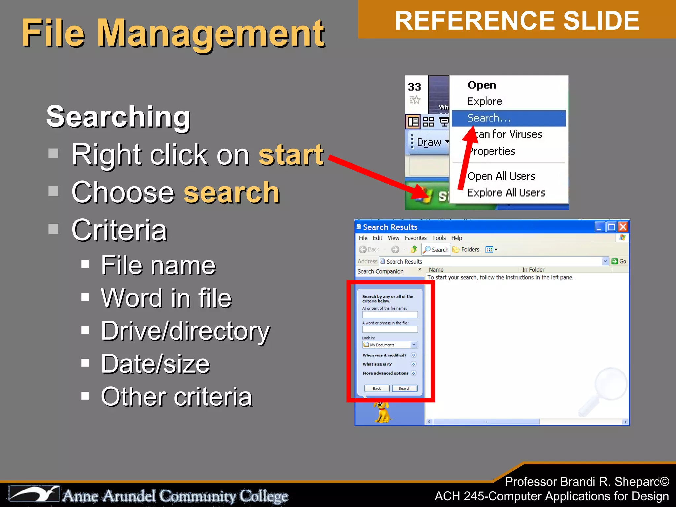
Task: Click the Up folder icon in toolbar
Action: tap(414, 250)
